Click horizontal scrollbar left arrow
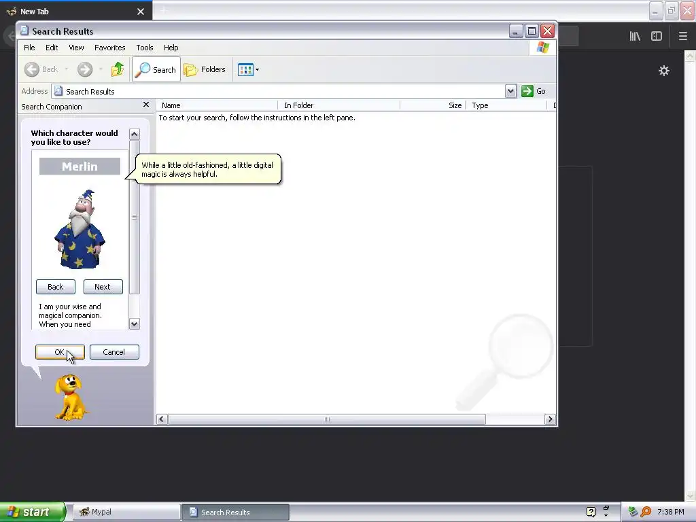 click(x=162, y=419)
